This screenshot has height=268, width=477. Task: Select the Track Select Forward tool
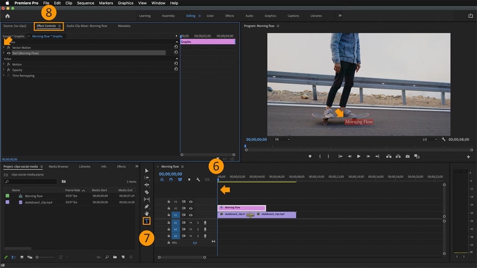(147, 178)
